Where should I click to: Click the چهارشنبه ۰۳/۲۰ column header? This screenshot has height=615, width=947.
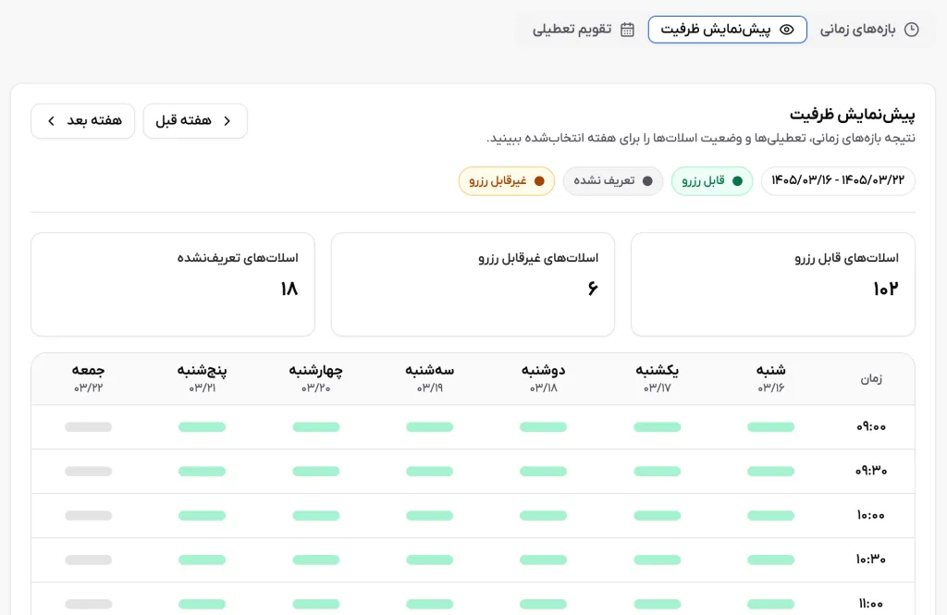[x=316, y=378]
